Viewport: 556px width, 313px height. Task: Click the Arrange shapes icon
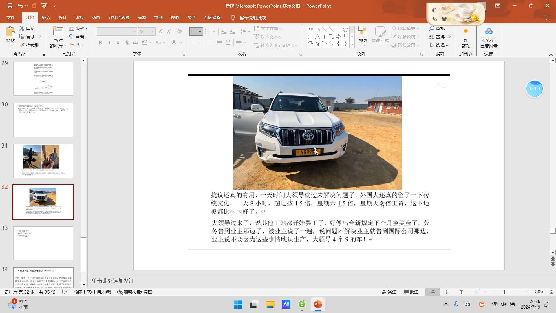[x=363, y=31]
